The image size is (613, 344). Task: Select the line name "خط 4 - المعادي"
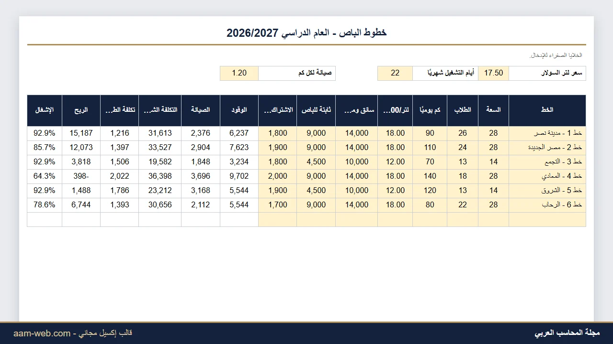tap(547, 176)
